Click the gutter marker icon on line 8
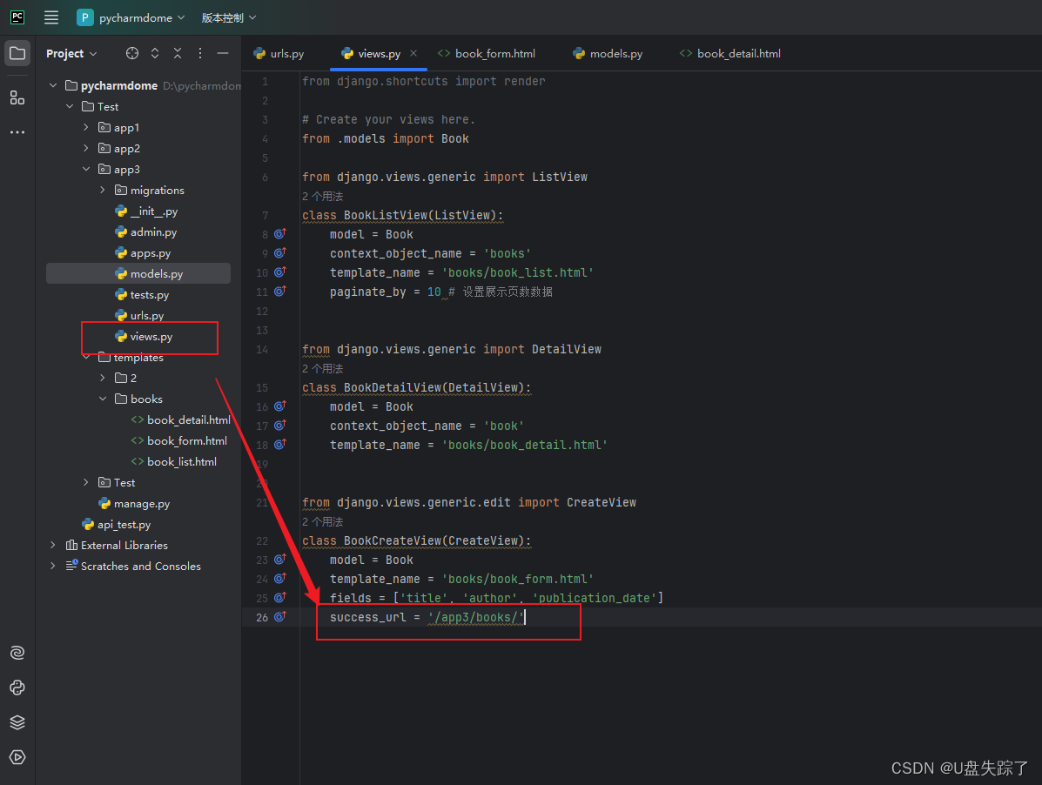The height and width of the screenshot is (785, 1042). pyautogui.click(x=279, y=233)
